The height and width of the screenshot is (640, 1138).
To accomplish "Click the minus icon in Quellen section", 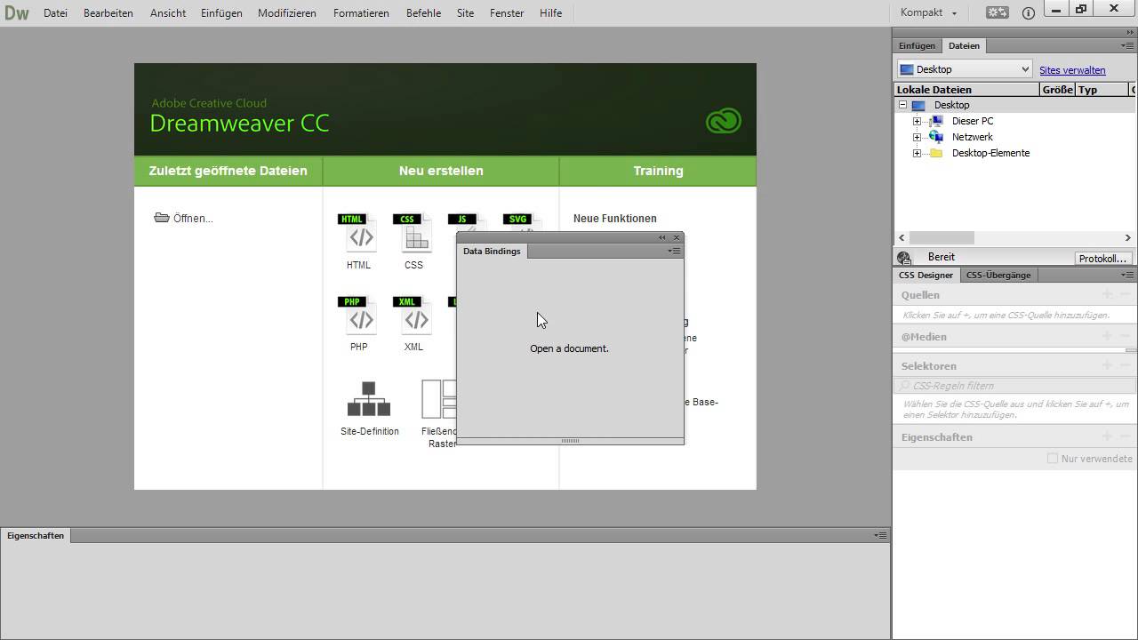I will click(1126, 294).
